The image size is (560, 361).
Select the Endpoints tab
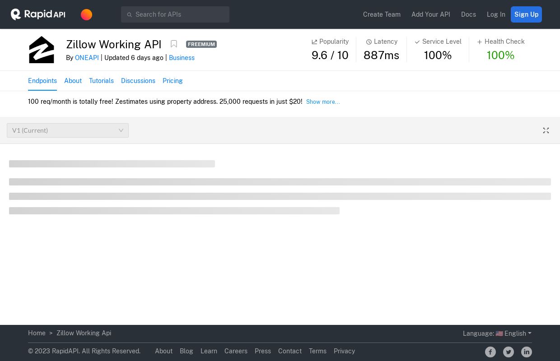point(42,81)
